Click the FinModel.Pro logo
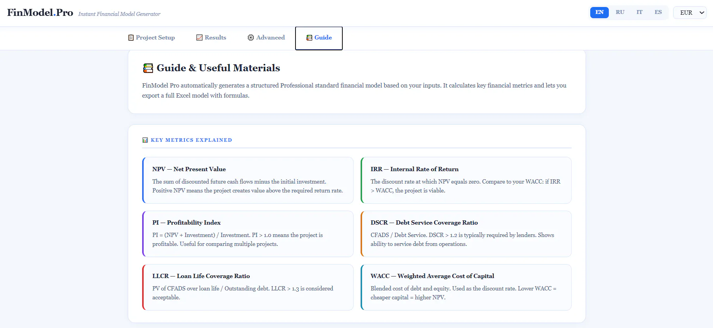The width and height of the screenshot is (713, 328). coord(40,12)
